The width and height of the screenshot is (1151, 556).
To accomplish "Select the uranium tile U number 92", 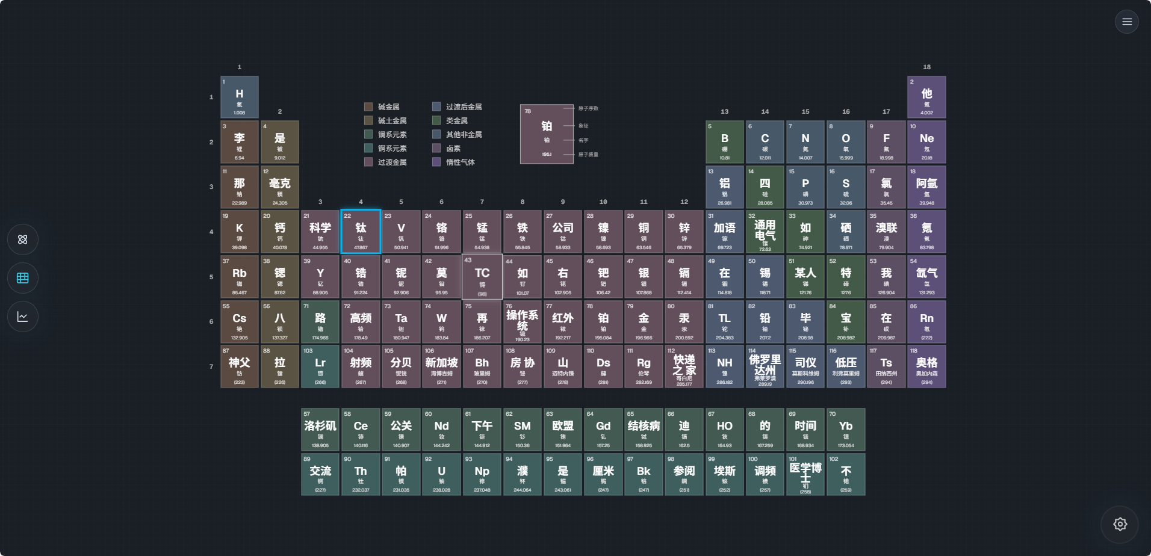I will pos(441,474).
